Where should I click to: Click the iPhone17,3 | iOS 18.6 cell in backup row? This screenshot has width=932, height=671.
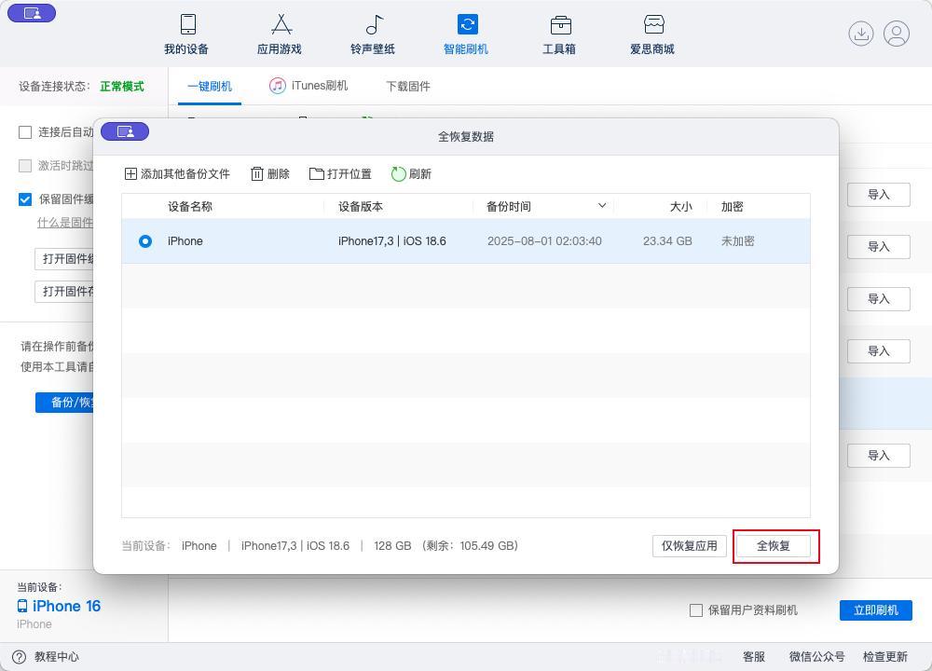[392, 240]
